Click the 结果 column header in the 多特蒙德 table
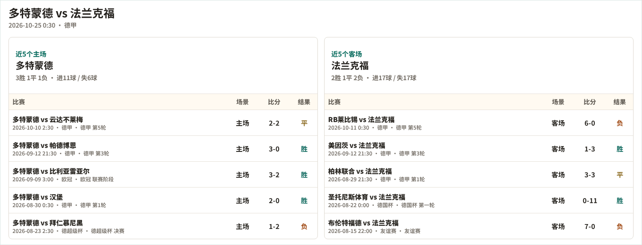Viewport: 642px width, 245px height. (304, 102)
